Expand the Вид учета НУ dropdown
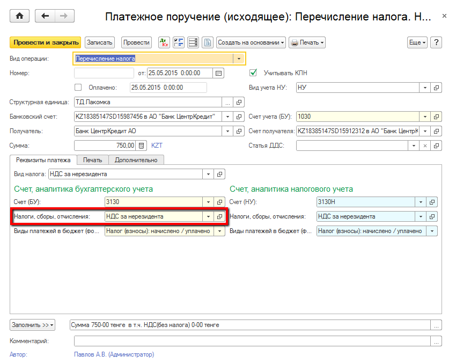456x363 pixels. (x=425, y=88)
